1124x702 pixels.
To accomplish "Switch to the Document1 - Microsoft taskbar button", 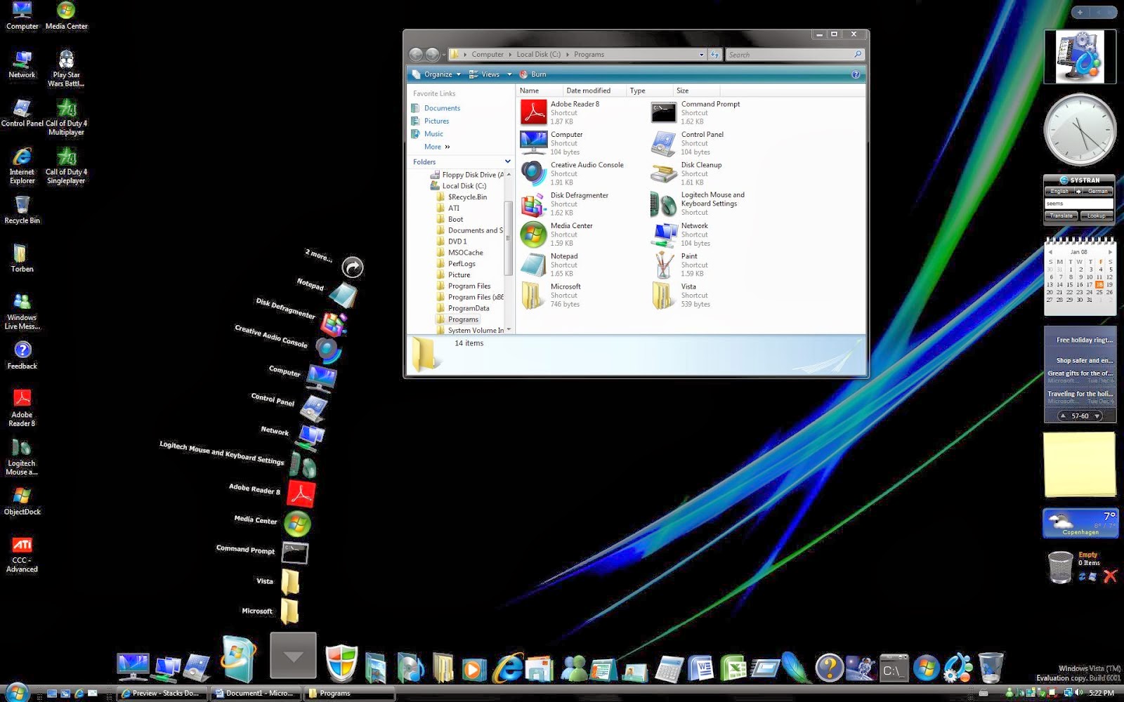I will pyautogui.click(x=257, y=693).
